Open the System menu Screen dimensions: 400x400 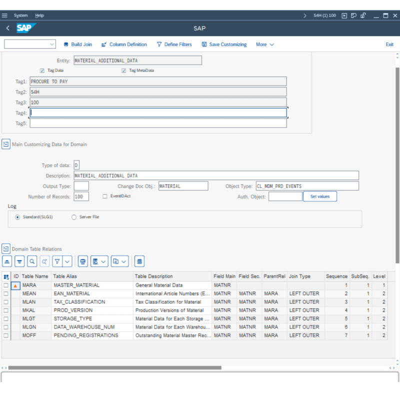pos(20,15)
